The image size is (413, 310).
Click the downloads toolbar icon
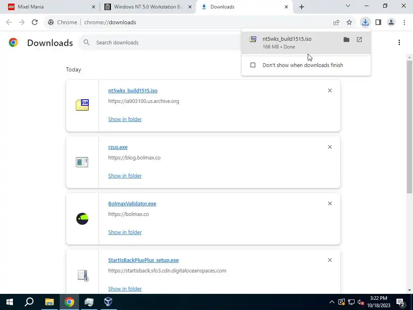(365, 23)
